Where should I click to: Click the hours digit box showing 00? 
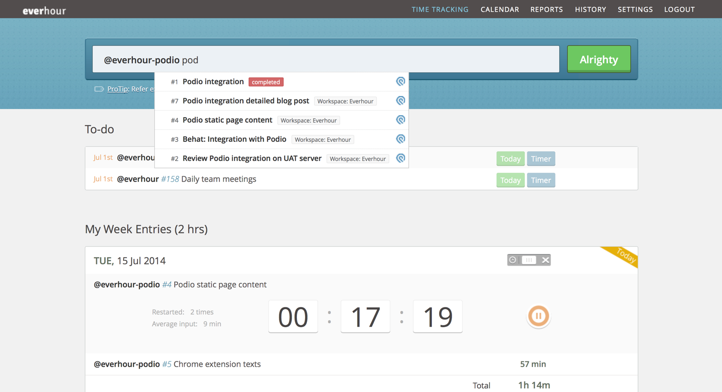tap(293, 316)
